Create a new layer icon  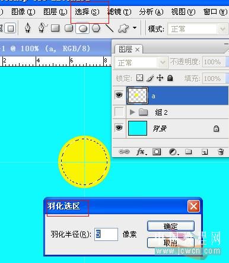pos(205,152)
